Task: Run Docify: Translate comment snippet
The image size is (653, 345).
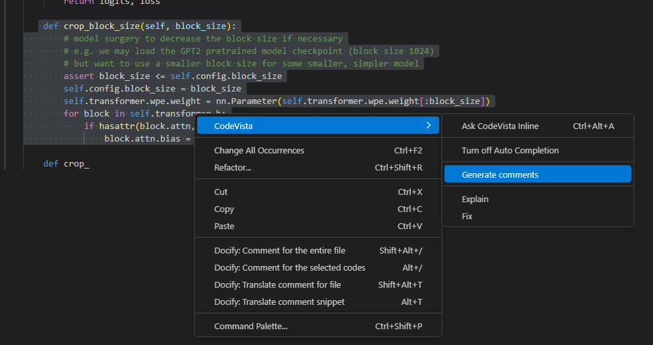Action: (318, 302)
